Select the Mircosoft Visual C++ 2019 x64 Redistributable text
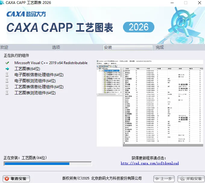205x183 pixels. pos(51,63)
